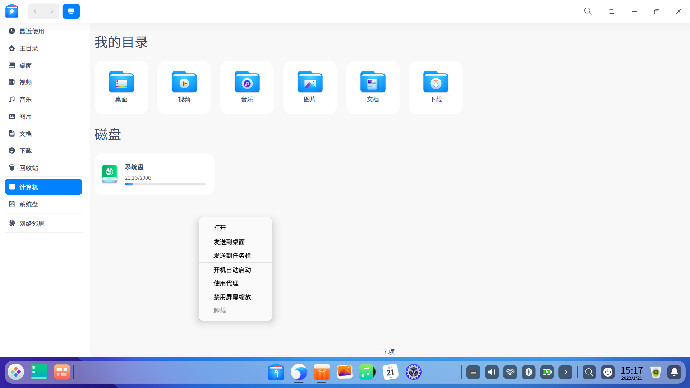Enable 使用代理 from the context menu
Screen dimensions: 690x388
(225, 283)
